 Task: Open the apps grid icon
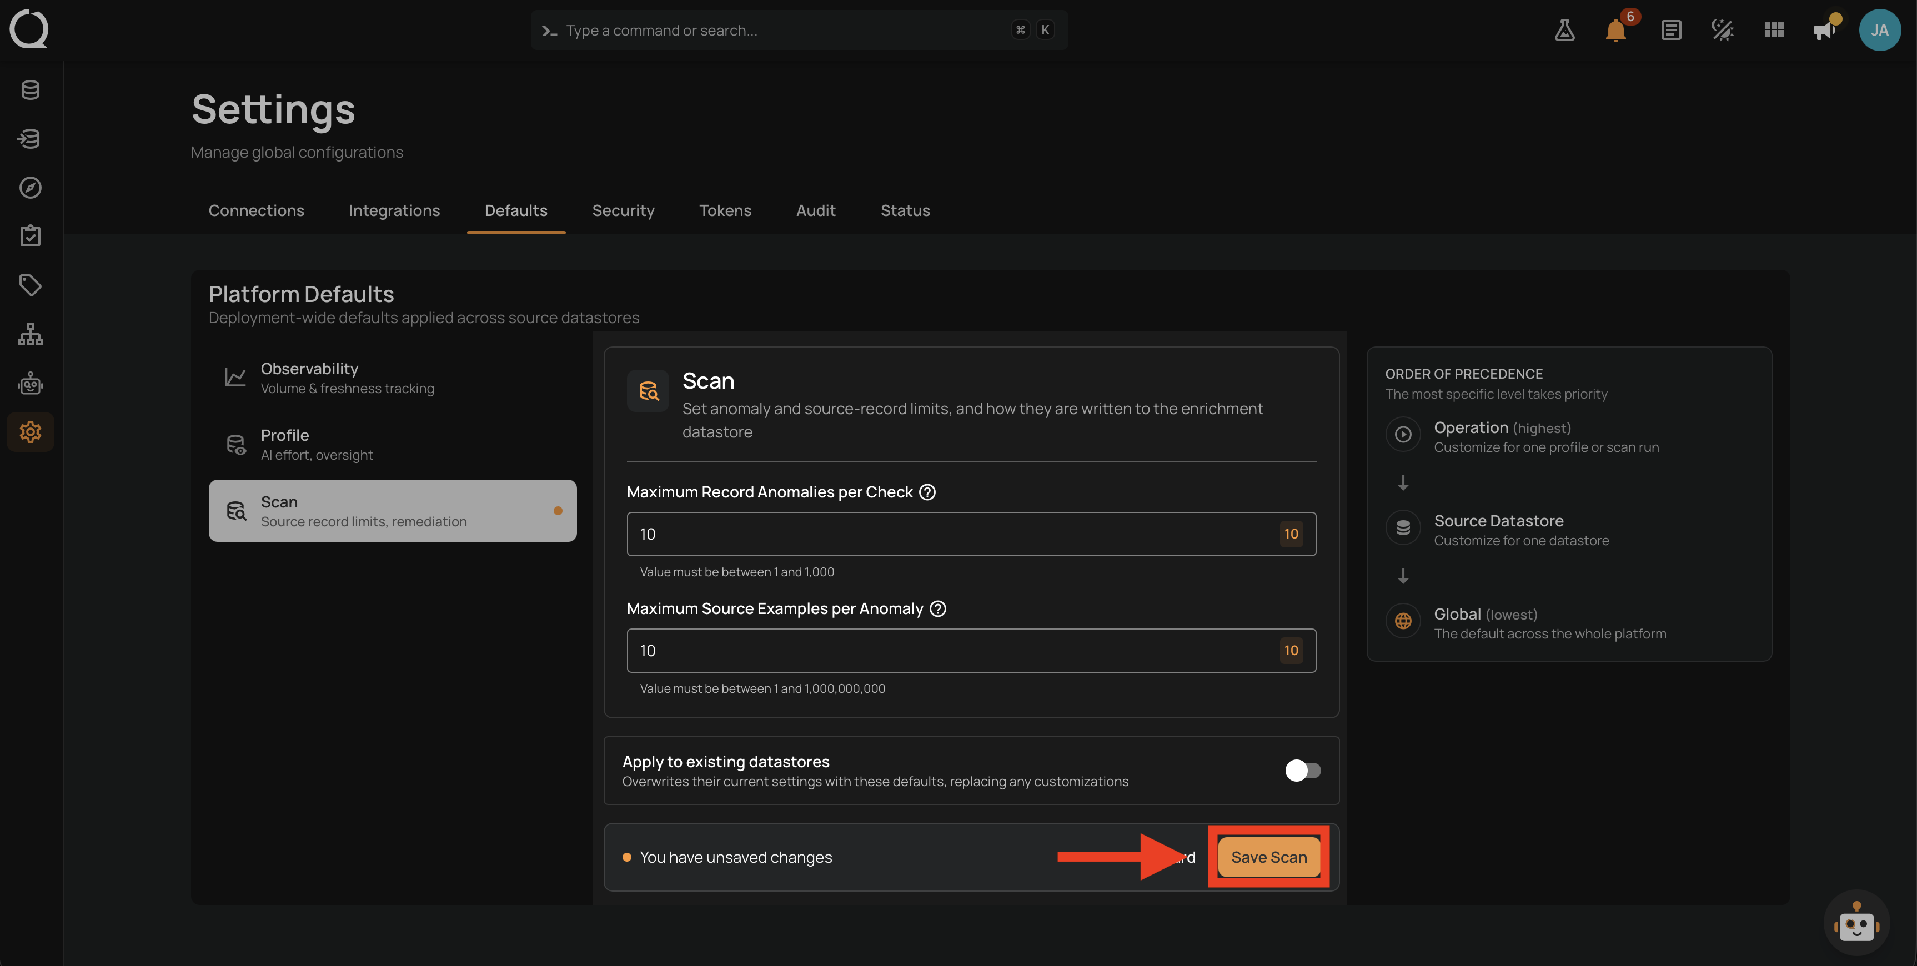click(1773, 30)
